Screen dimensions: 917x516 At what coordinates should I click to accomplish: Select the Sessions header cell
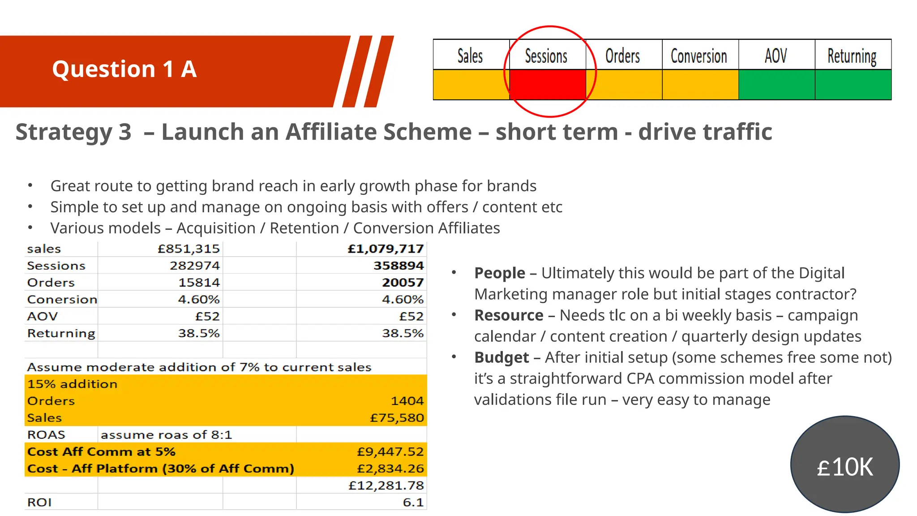pos(548,55)
